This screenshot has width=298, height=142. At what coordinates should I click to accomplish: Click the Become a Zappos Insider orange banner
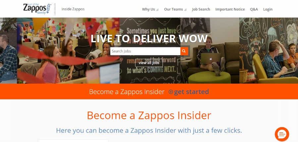pos(149,91)
